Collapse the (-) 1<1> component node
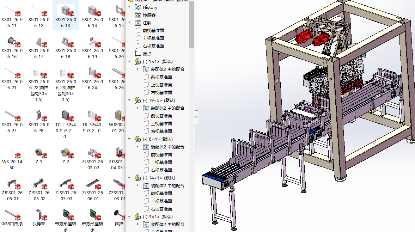Image resolution: width=415 pixels, height=232 pixels. 129,61
